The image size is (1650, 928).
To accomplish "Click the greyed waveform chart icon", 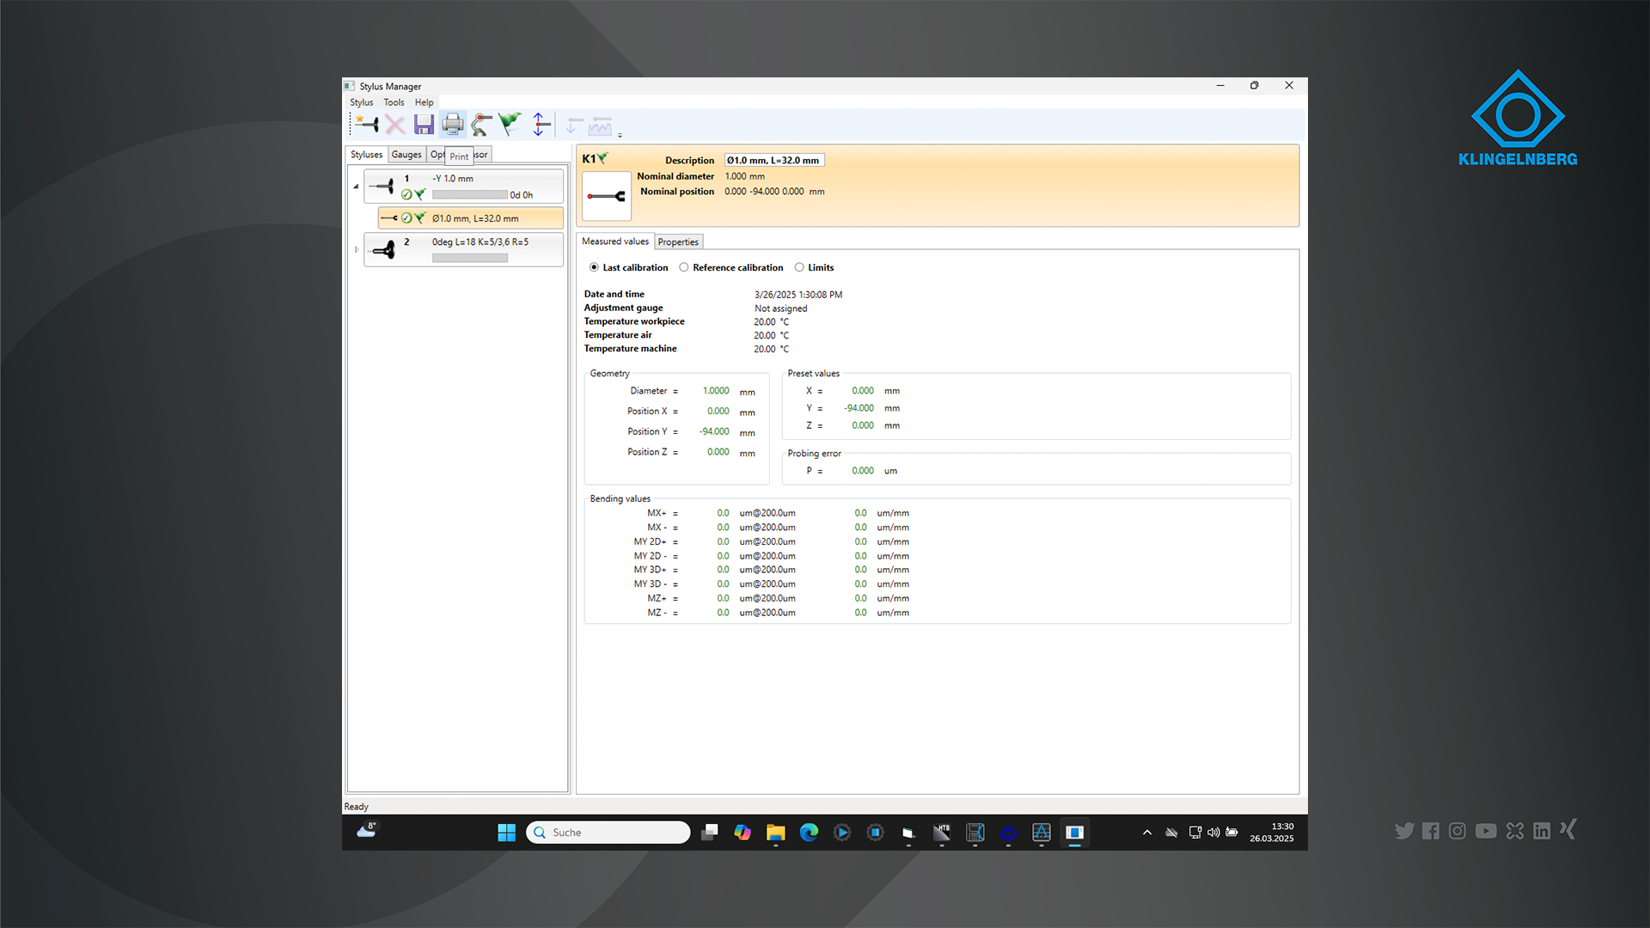I will [600, 125].
